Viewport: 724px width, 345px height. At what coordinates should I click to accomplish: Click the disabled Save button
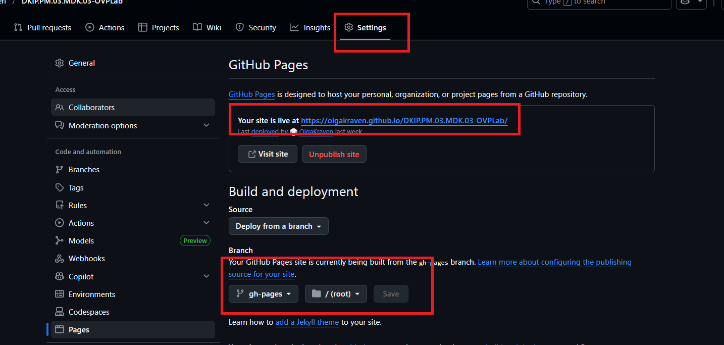tap(391, 294)
